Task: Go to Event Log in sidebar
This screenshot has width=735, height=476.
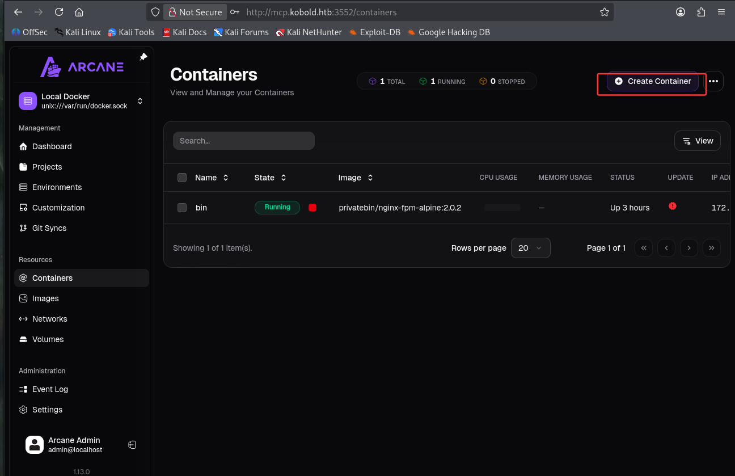Action: click(50, 389)
